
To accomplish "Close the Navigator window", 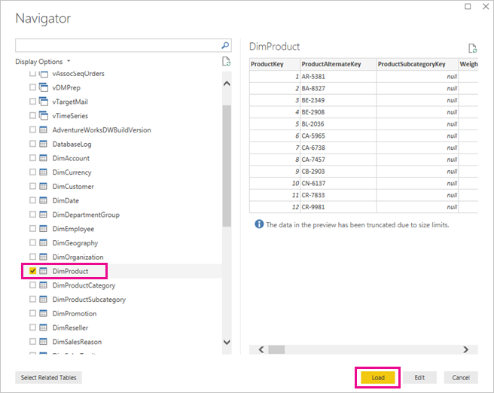I will pos(486,6).
